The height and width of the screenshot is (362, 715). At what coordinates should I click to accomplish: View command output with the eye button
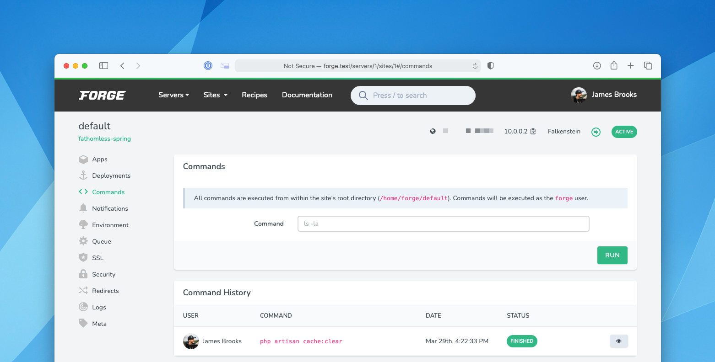[619, 341]
